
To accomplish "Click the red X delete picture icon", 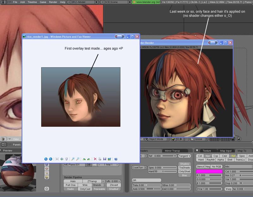I will [x=95, y=159].
